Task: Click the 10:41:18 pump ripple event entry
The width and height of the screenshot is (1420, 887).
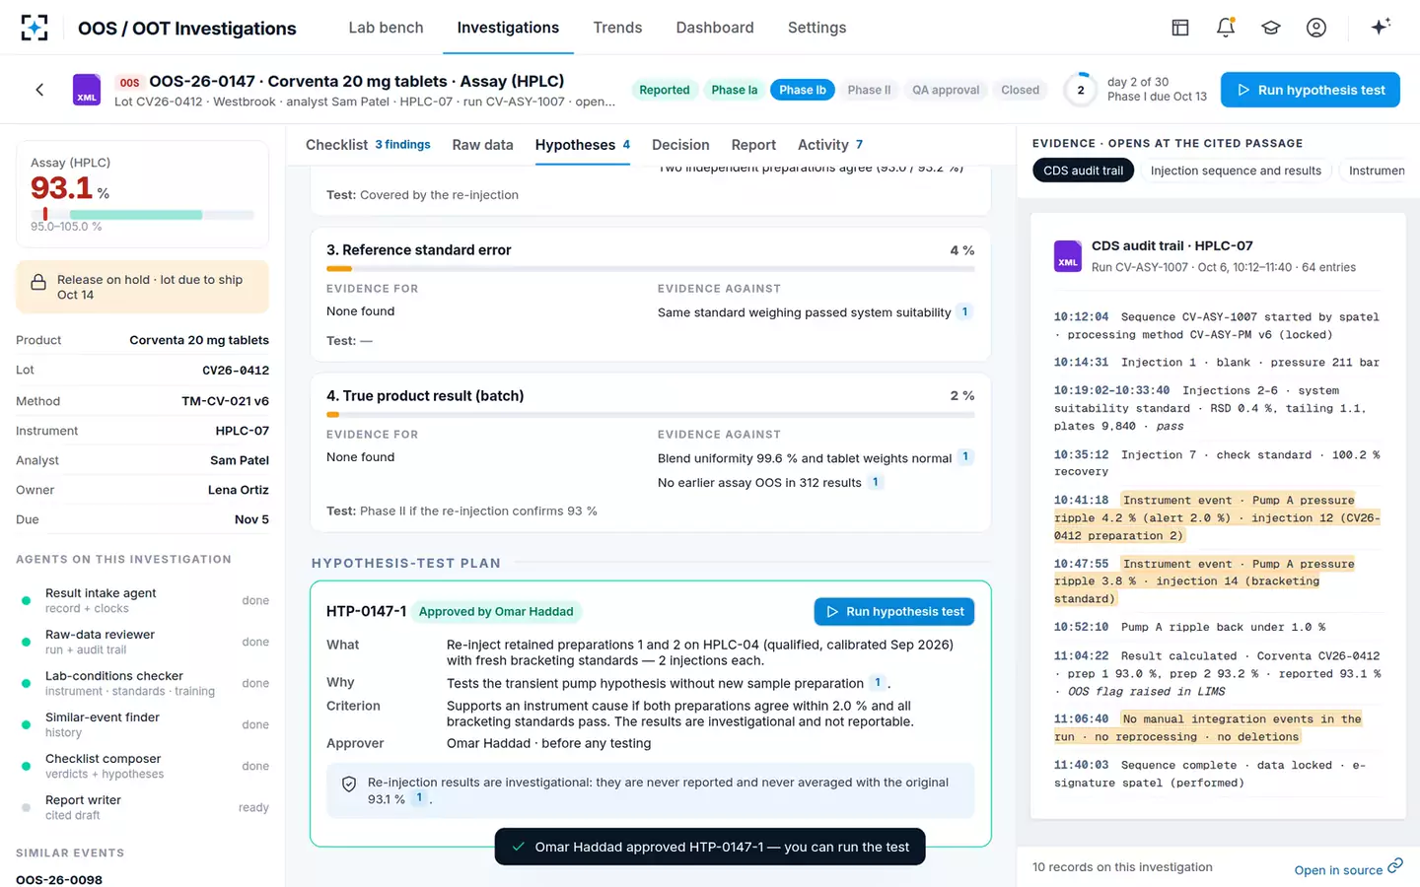Action: pos(1217,518)
